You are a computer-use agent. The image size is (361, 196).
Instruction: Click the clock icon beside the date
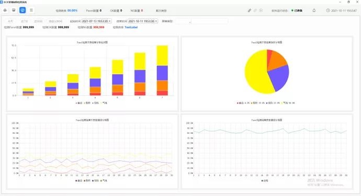(328, 10)
